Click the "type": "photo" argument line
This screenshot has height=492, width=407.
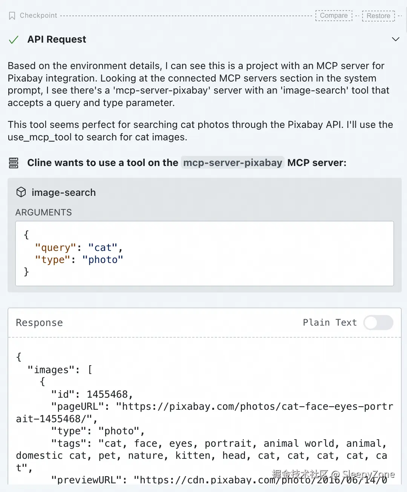coord(79,260)
